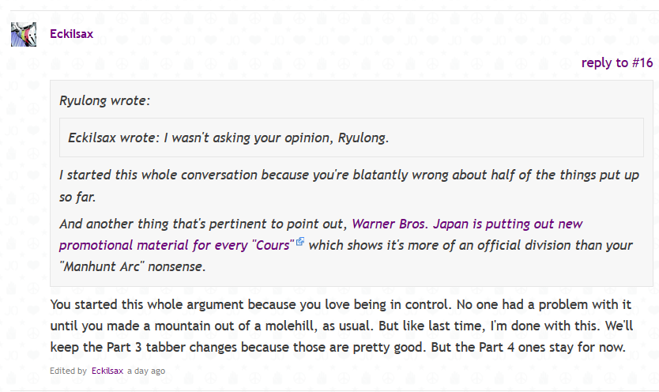Visit the Eckilsax profile from post header
Image resolution: width=659 pixels, height=392 pixels.
coord(71,34)
